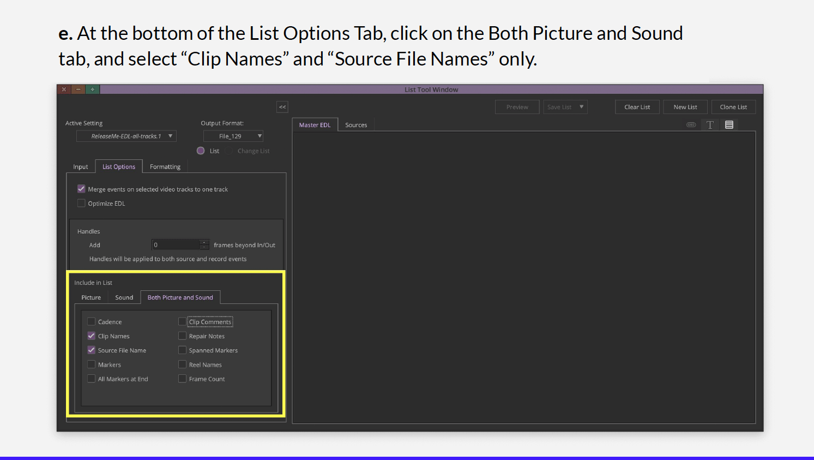This screenshot has height=460, width=814.
Task: Select the list view lines icon
Action: point(729,125)
